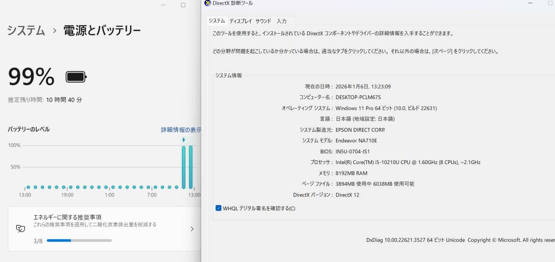Click the バッテリーのレベル heading
Image resolution: width=555 pixels, height=262 pixels.
[29, 129]
